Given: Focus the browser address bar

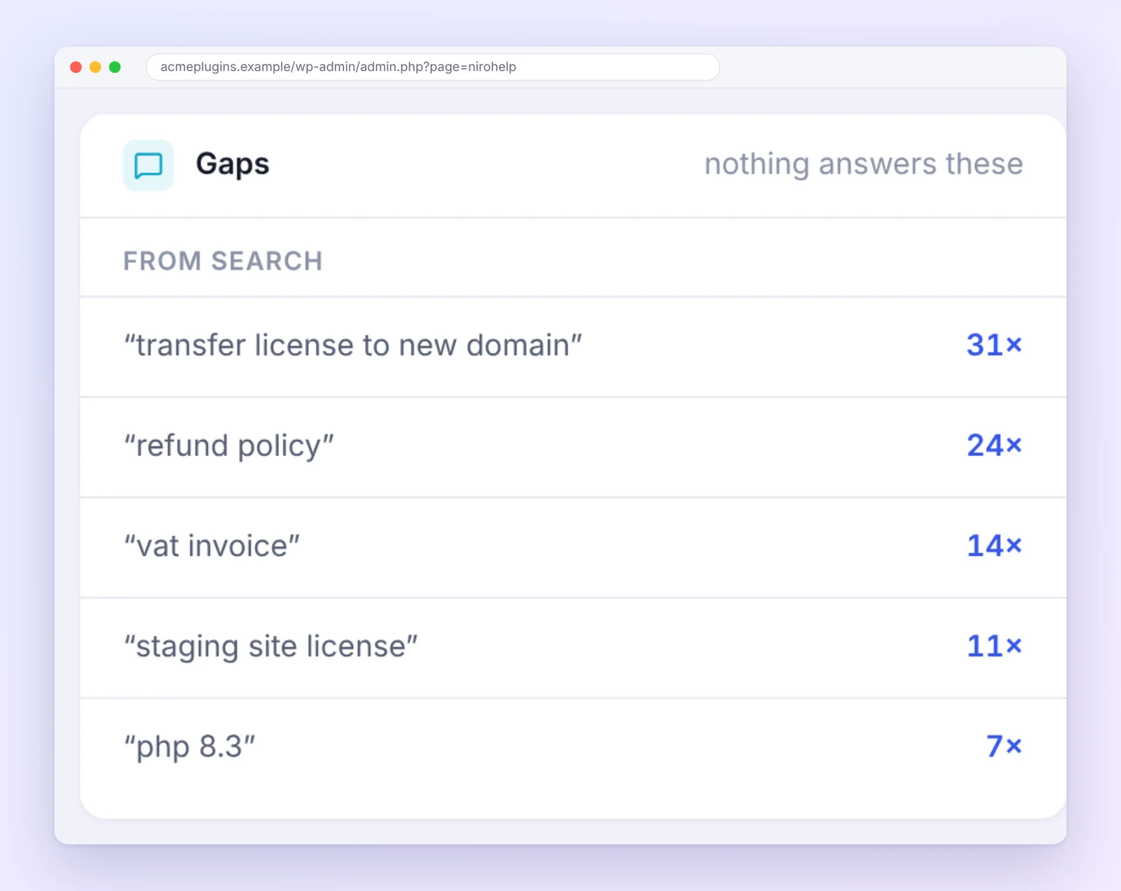Looking at the screenshot, I should (x=432, y=67).
